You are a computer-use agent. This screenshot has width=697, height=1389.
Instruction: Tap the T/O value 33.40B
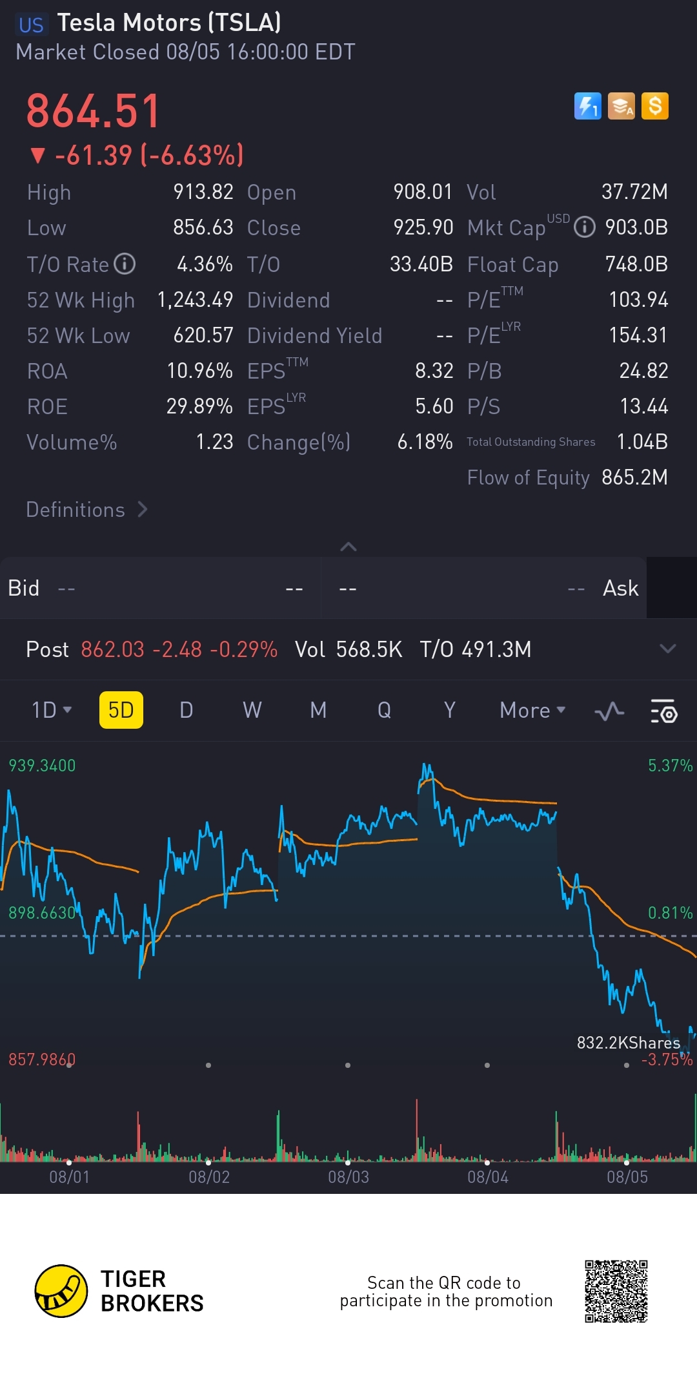[x=421, y=264]
